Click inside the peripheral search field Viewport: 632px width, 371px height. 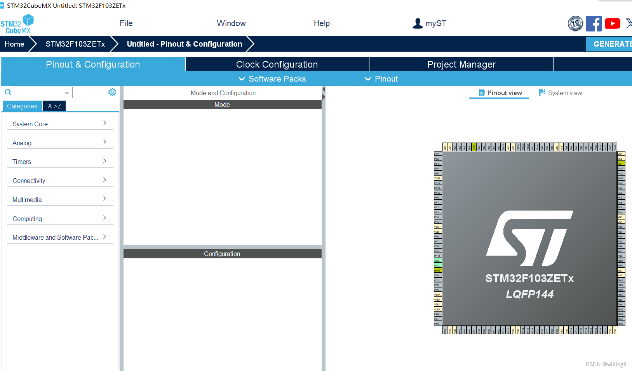pyautogui.click(x=41, y=92)
